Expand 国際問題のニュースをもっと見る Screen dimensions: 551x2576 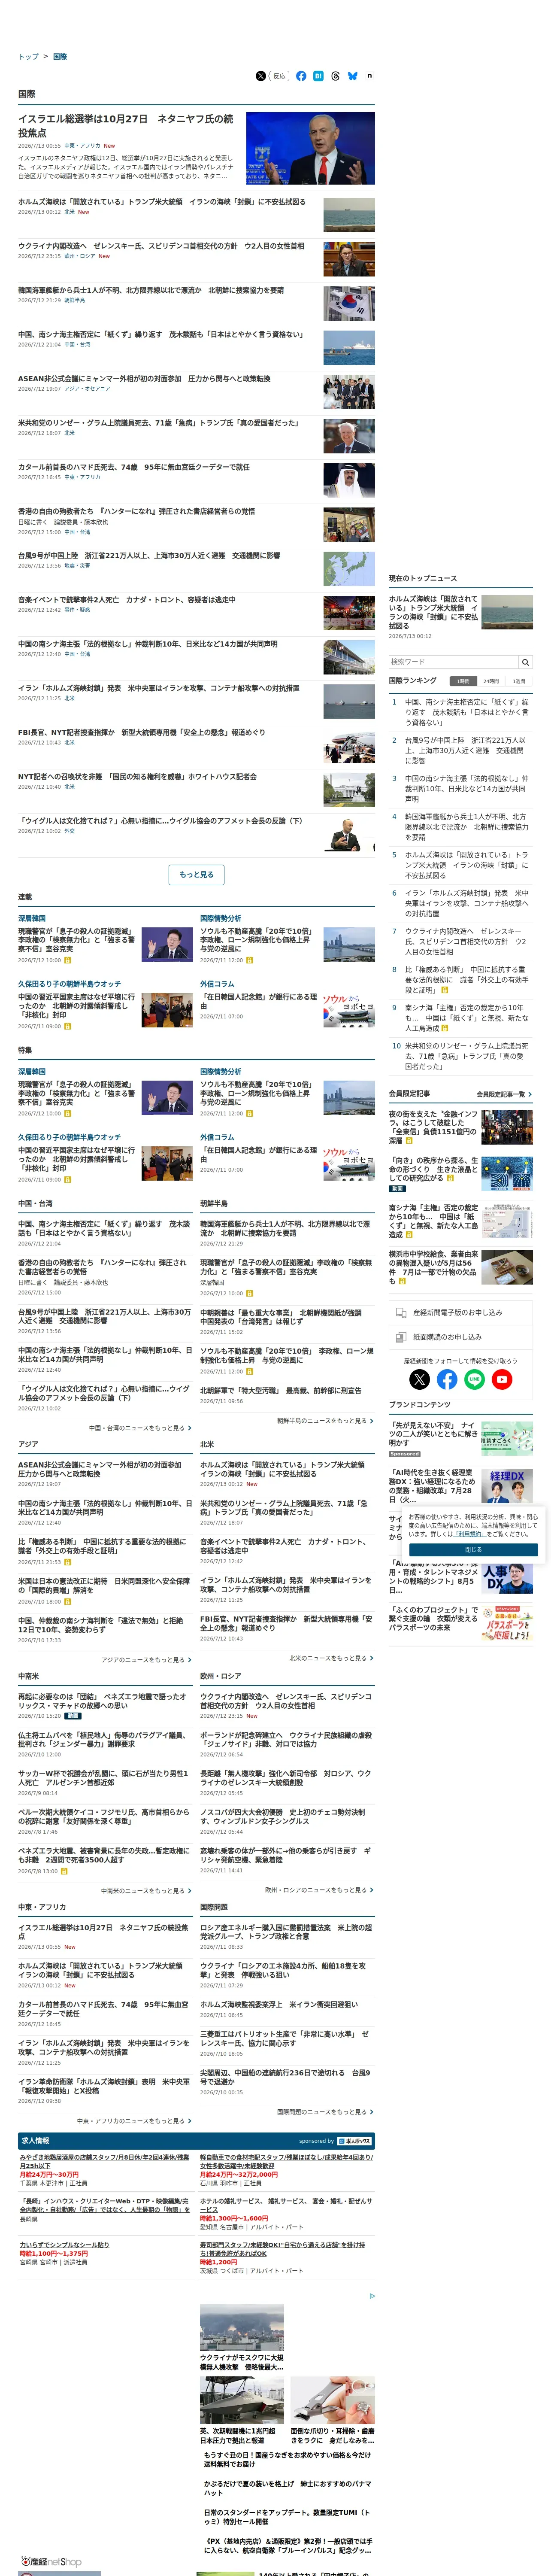click(x=325, y=2111)
